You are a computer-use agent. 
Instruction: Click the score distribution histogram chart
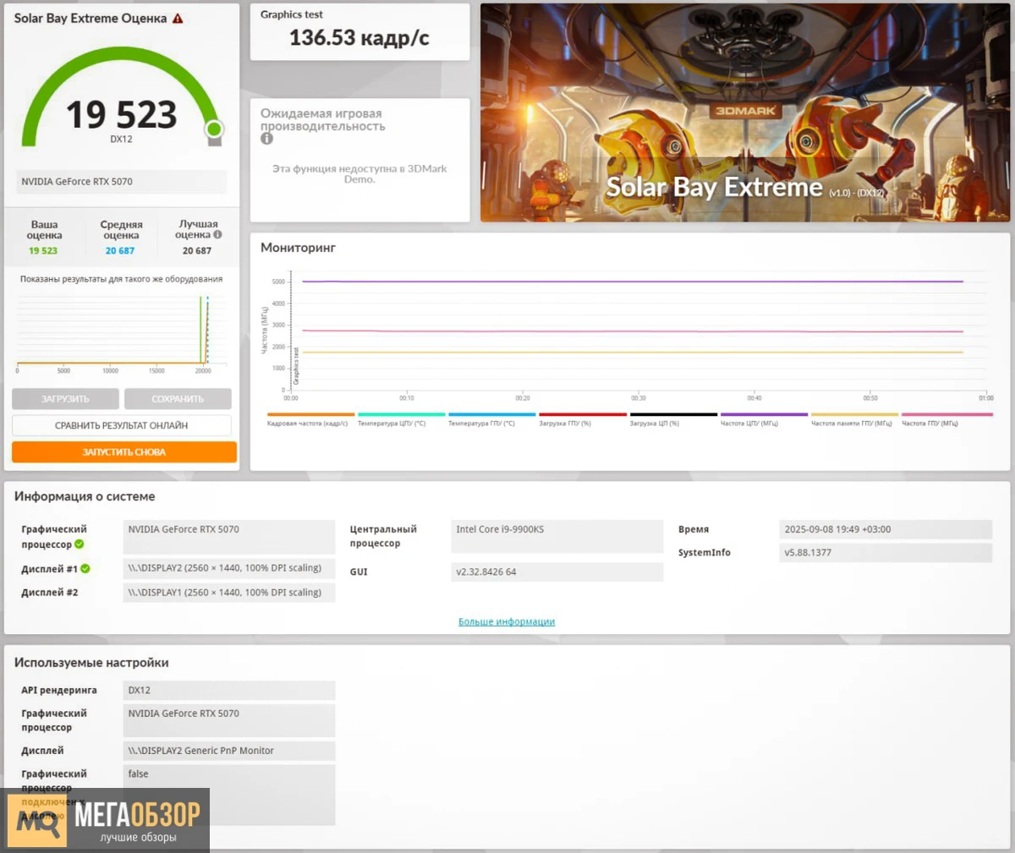pyautogui.click(x=122, y=332)
